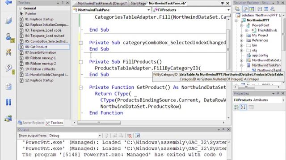Screen dimensions: 286x160
Task: Select 04: Taskpane_Load revised snippet
Action: (44, 36)
